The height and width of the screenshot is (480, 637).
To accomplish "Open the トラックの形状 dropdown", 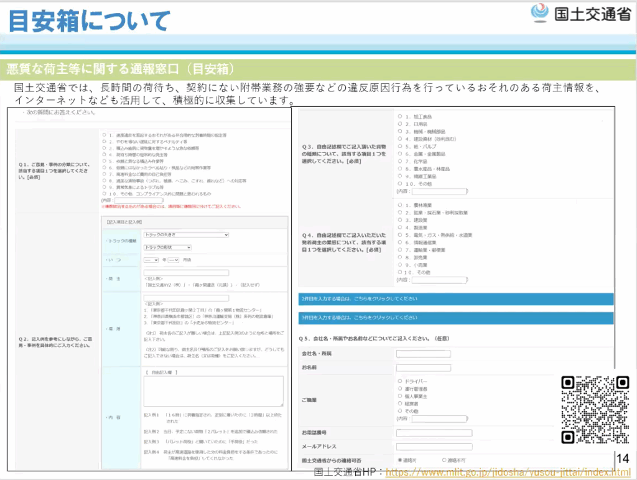I will click(167, 247).
